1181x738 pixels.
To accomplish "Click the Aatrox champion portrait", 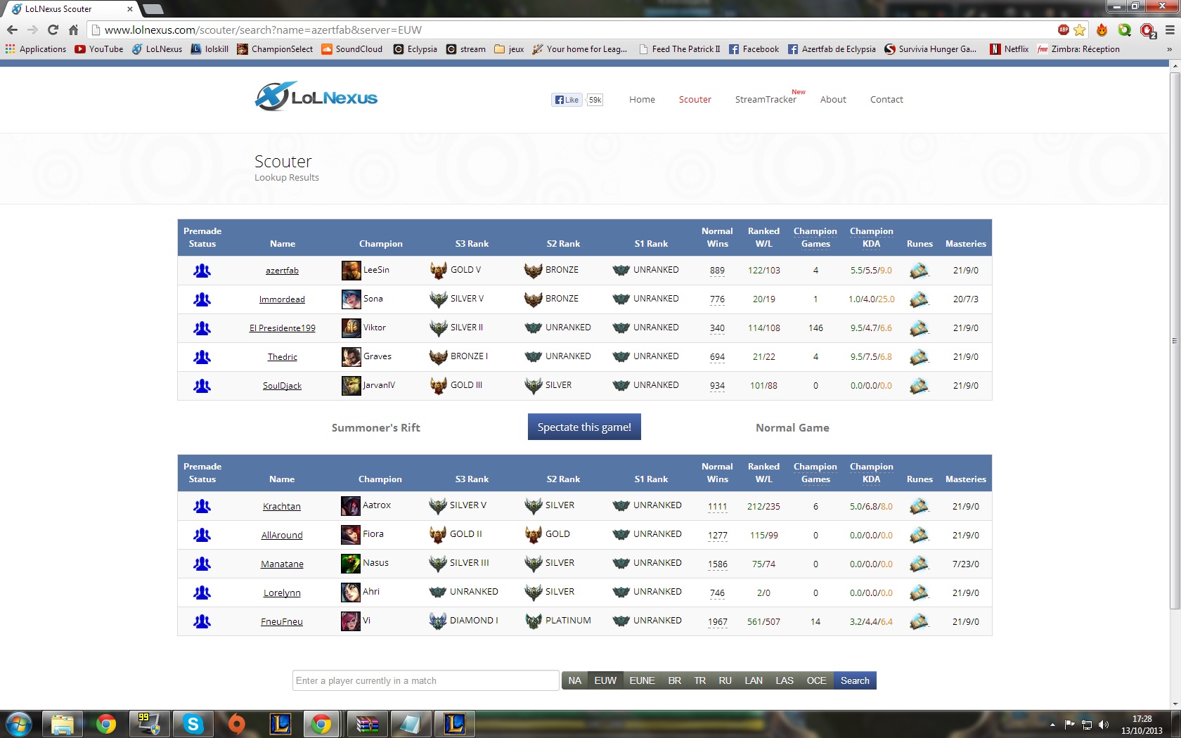I will click(350, 505).
